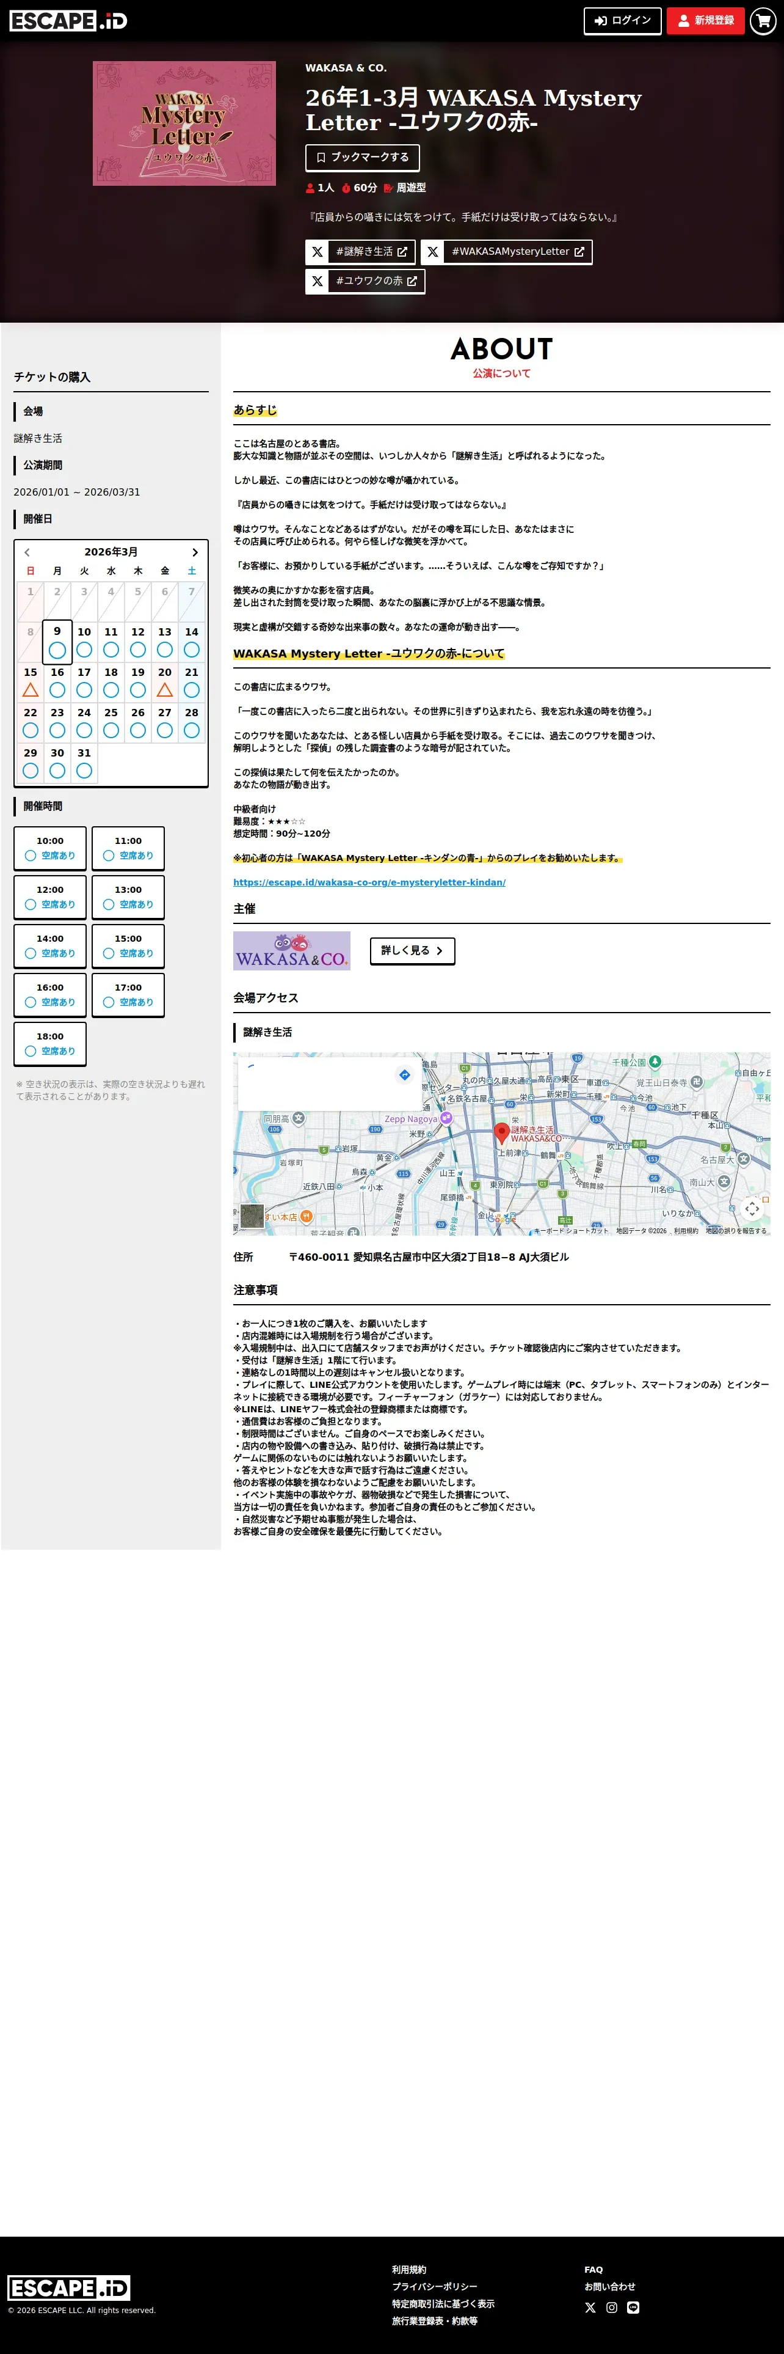Screen dimensions: 784x2354
Task: Choose the 15:00 time slot
Action: [x=128, y=946]
